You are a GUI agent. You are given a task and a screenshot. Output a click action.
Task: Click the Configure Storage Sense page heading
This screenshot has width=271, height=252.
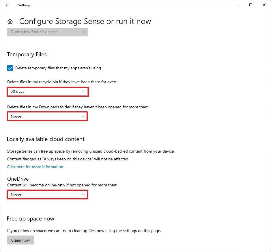click(x=85, y=21)
